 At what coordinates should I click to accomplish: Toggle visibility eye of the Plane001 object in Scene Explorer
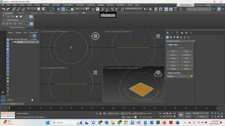point(13,42)
